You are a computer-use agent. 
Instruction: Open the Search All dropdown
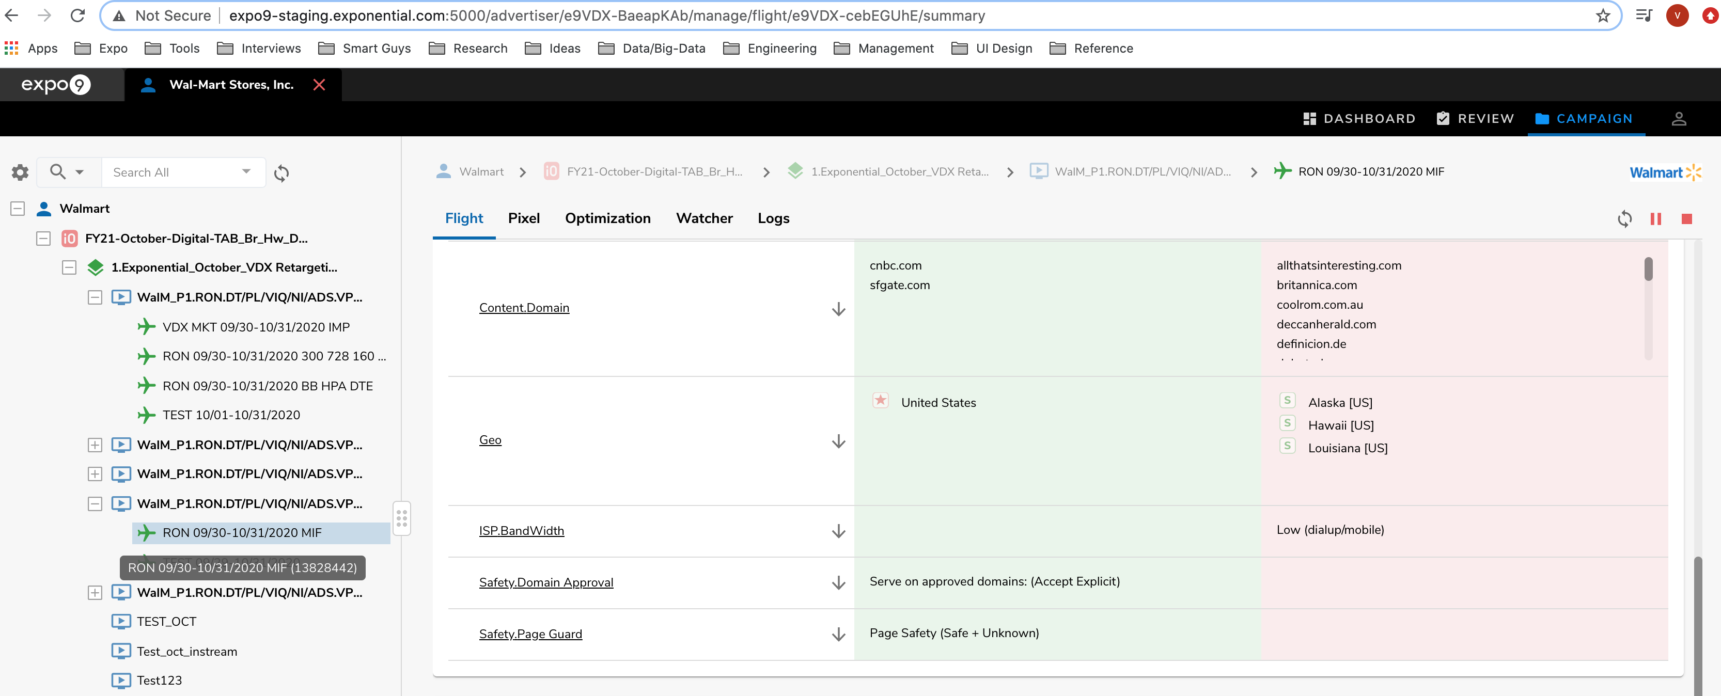coord(246,171)
